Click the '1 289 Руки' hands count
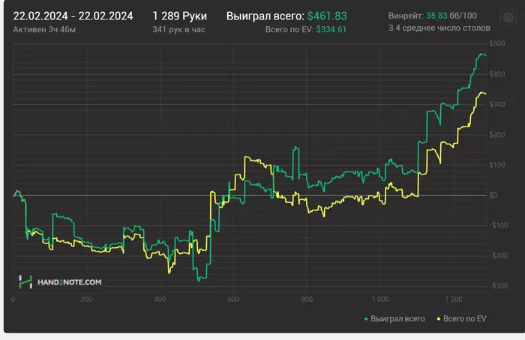Screen dimensions: 525x340 [x=180, y=16]
